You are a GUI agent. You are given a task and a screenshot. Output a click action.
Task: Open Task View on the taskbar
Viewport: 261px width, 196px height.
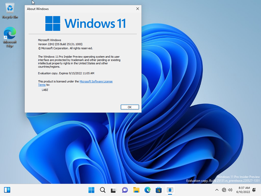pyautogui.click(x=114, y=190)
